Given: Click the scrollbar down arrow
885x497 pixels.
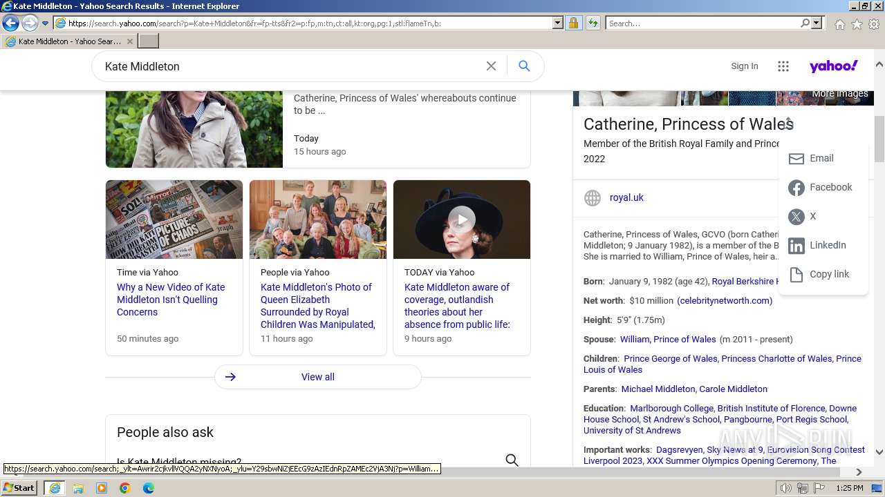Looking at the screenshot, I should [x=879, y=452].
